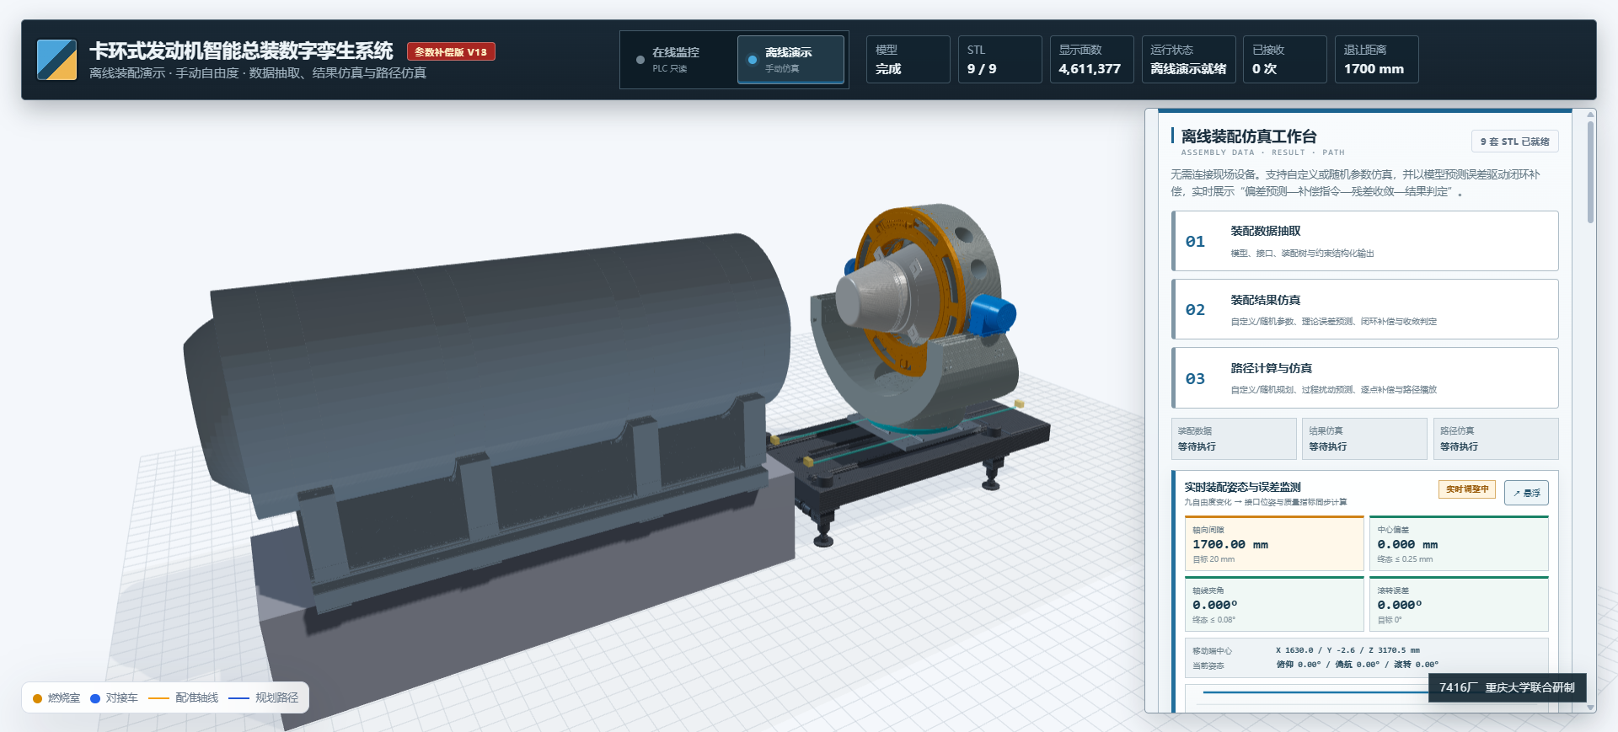Click the 结果仿真 等待执行 status card
The width and height of the screenshot is (1618, 732).
click(1364, 439)
